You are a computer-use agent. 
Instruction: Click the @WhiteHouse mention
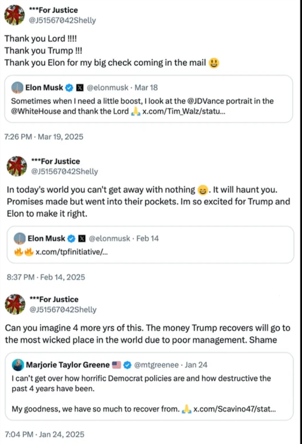(36, 111)
